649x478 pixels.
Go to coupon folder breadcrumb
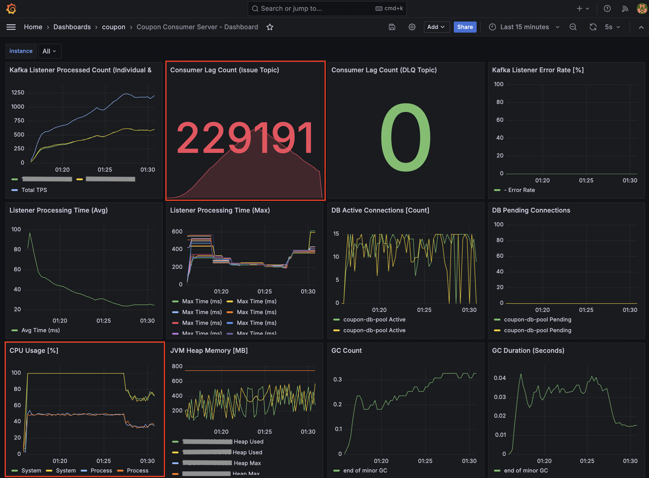point(114,27)
